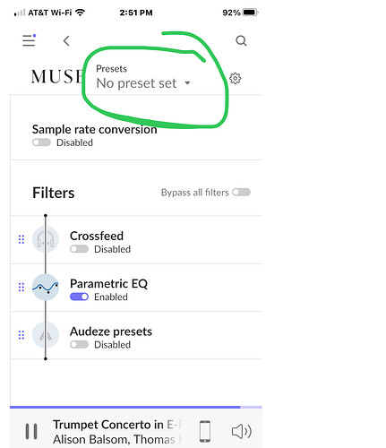Open the phone output device icon
This screenshot has height=448, width=386.
205,431
